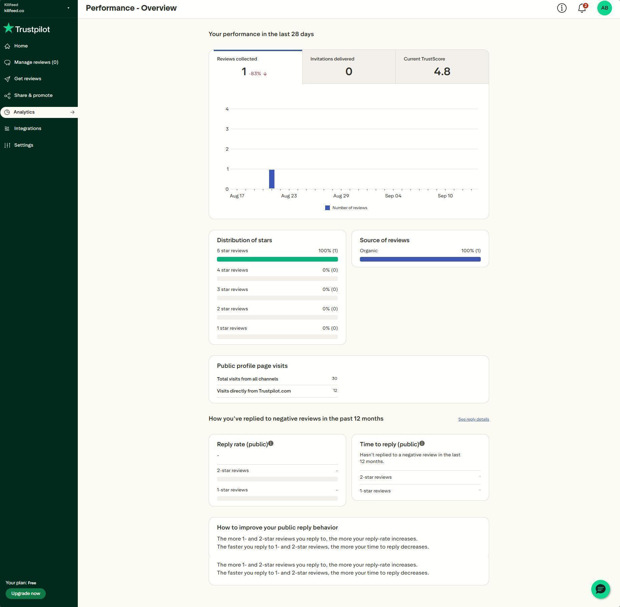Click the Manage reviews speech bubble icon

pyautogui.click(x=7, y=62)
